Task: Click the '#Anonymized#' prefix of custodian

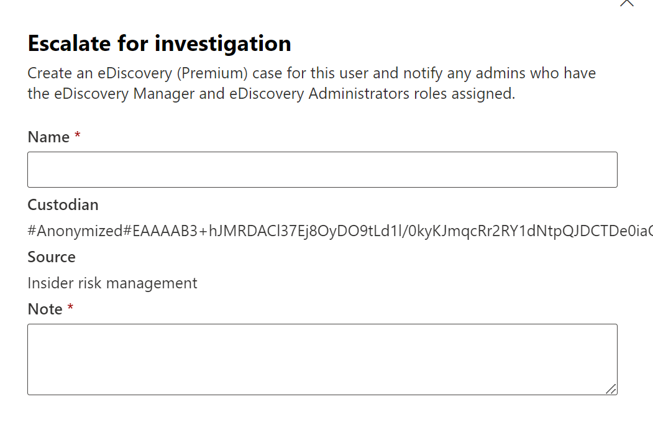Action: (x=76, y=231)
